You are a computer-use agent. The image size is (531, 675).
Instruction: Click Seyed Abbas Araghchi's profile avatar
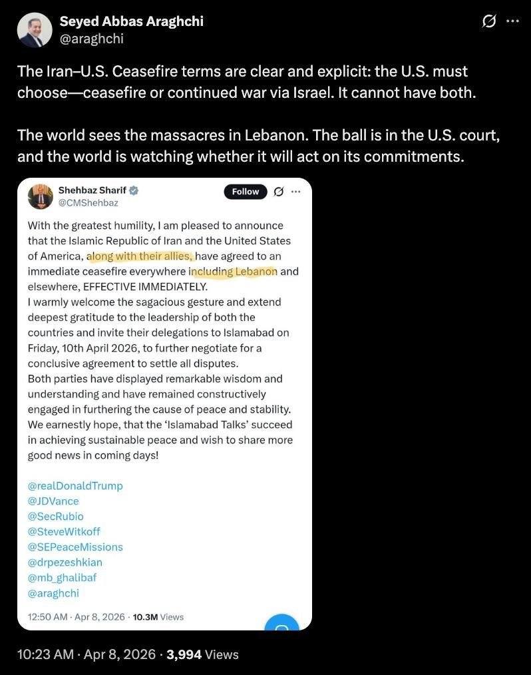(x=35, y=30)
